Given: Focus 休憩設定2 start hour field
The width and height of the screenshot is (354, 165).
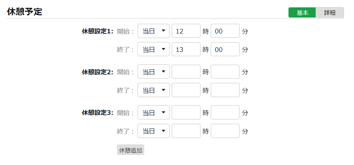Looking at the screenshot, I should click(x=186, y=72).
